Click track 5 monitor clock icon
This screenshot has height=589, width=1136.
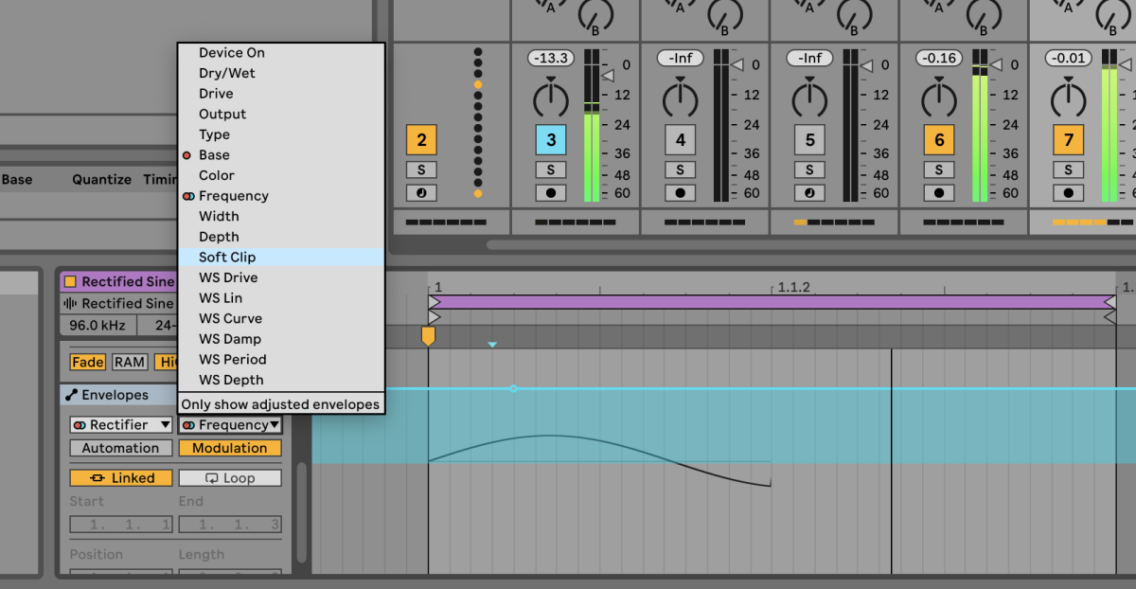pyautogui.click(x=809, y=192)
